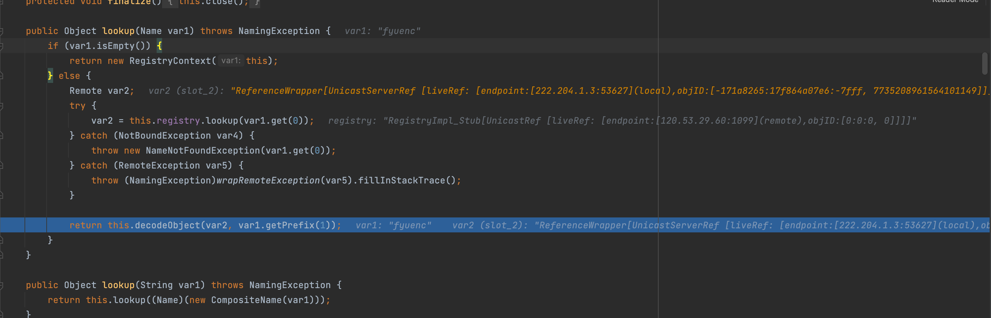Click 'NotBoundException' in catch clause
Viewport: 991px width, 318px height.
pos(164,136)
